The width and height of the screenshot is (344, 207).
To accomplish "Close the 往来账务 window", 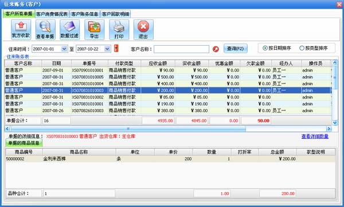I will (x=339, y=5).
